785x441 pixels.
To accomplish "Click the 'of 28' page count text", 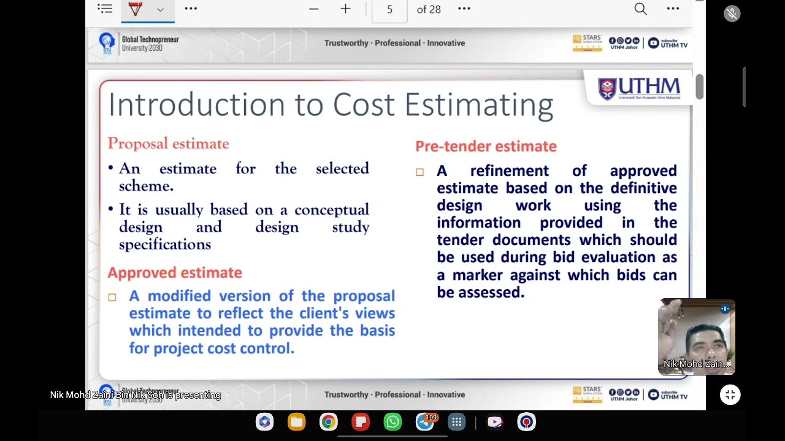I will (429, 9).
